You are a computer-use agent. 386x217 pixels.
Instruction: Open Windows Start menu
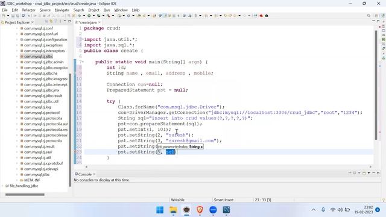(x=160, y=210)
